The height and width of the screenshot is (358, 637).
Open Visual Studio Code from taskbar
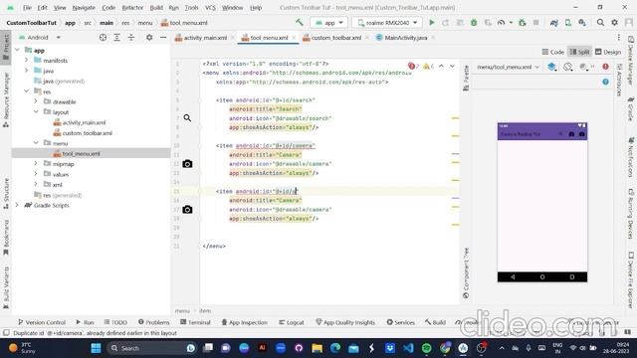click(x=408, y=348)
